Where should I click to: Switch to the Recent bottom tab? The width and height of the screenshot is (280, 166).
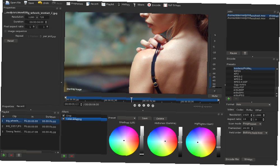tap(20, 106)
